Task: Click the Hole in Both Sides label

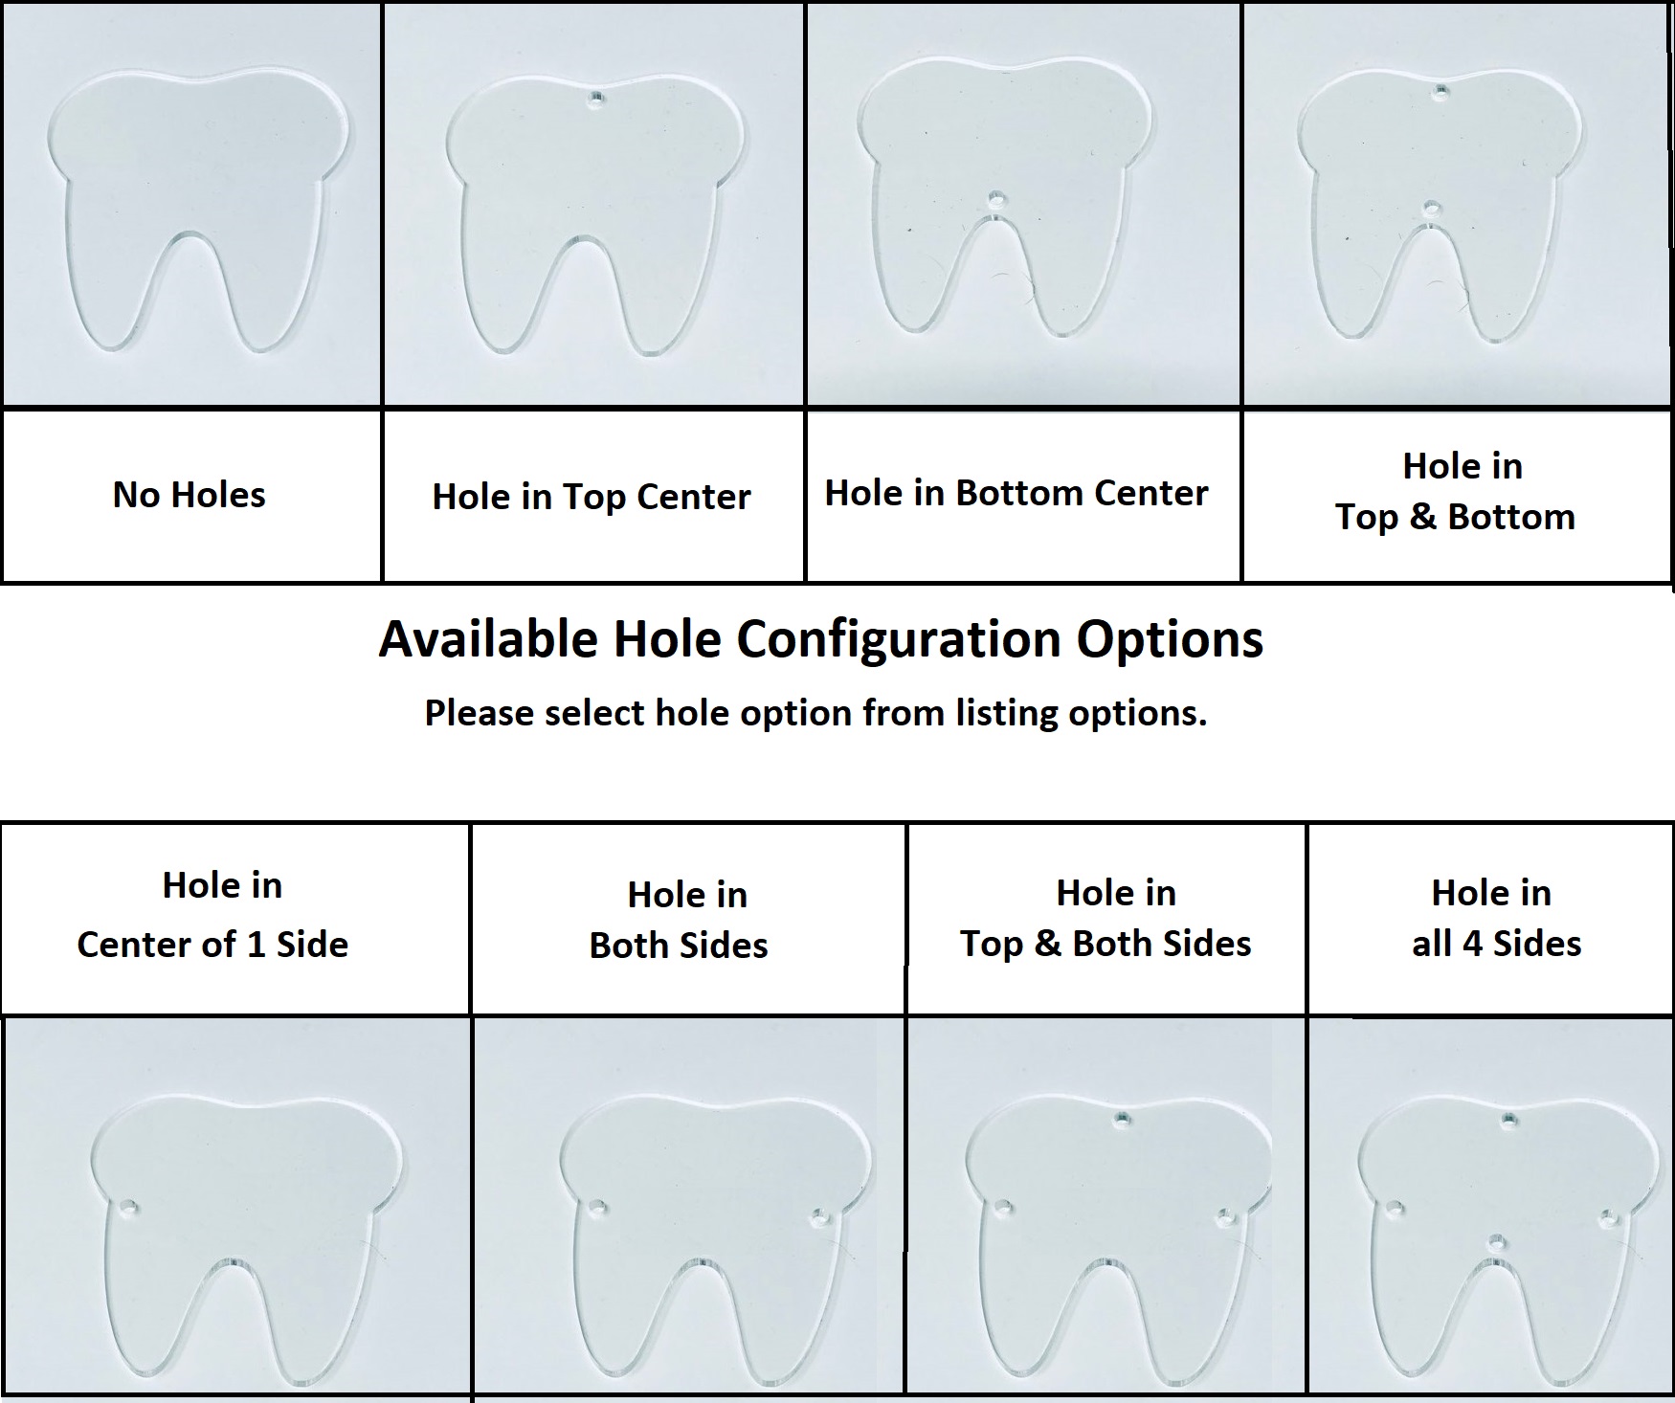Action: (679, 920)
